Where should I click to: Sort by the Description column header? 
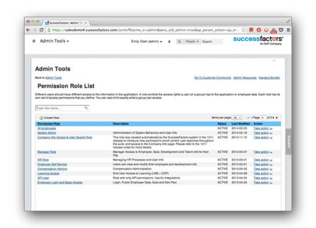click(x=121, y=124)
